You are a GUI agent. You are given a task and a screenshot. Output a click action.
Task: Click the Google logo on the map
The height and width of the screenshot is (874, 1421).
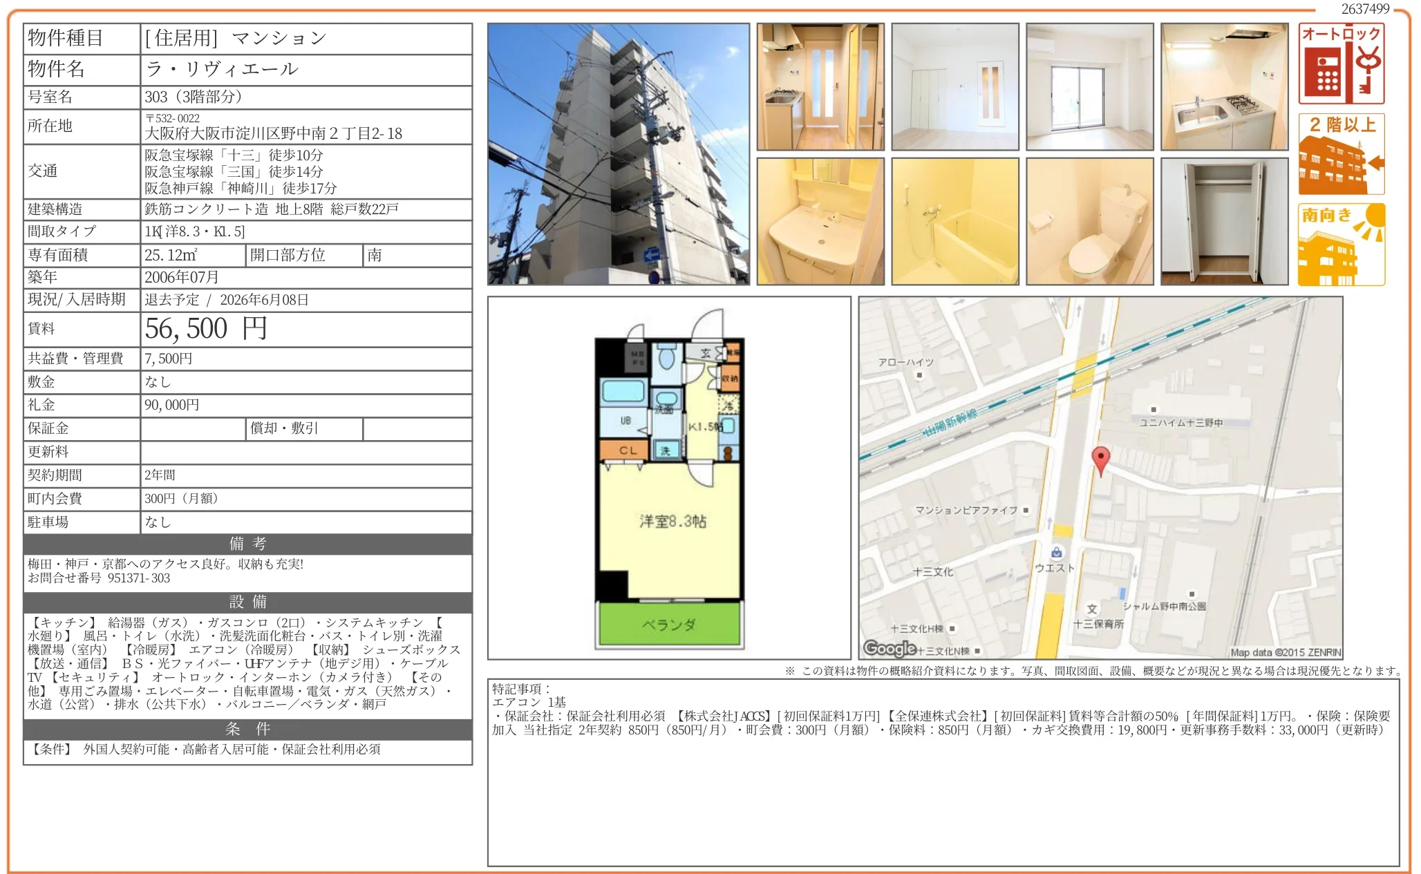890,648
